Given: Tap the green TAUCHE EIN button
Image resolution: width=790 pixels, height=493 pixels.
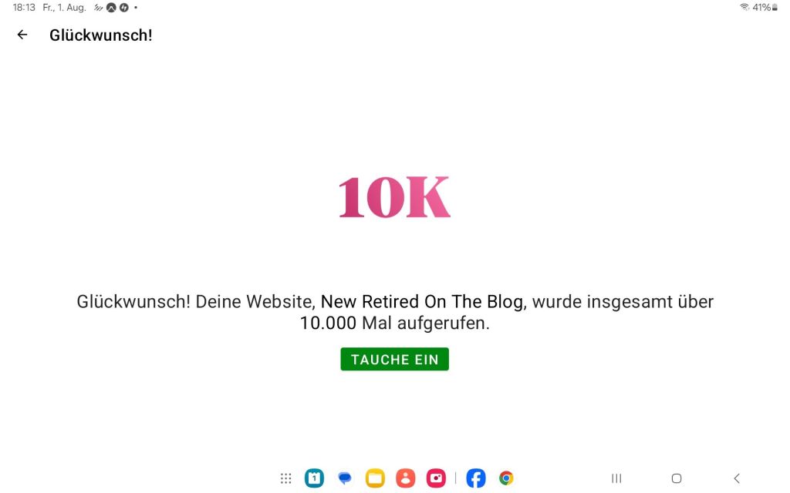Looking at the screenshot, I should pos(394,359).
